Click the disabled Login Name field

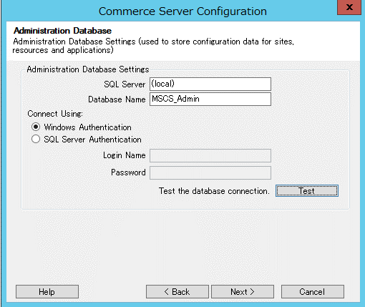coord(210,155)
